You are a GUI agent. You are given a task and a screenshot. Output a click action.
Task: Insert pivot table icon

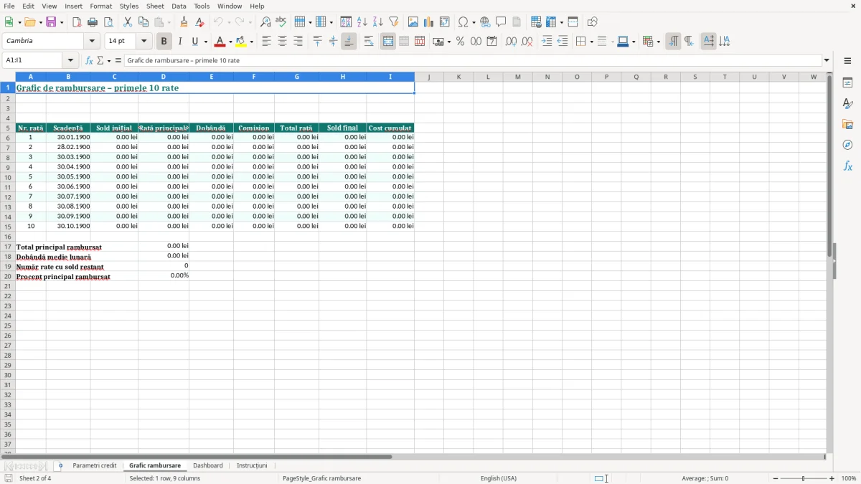coord(445,22)
